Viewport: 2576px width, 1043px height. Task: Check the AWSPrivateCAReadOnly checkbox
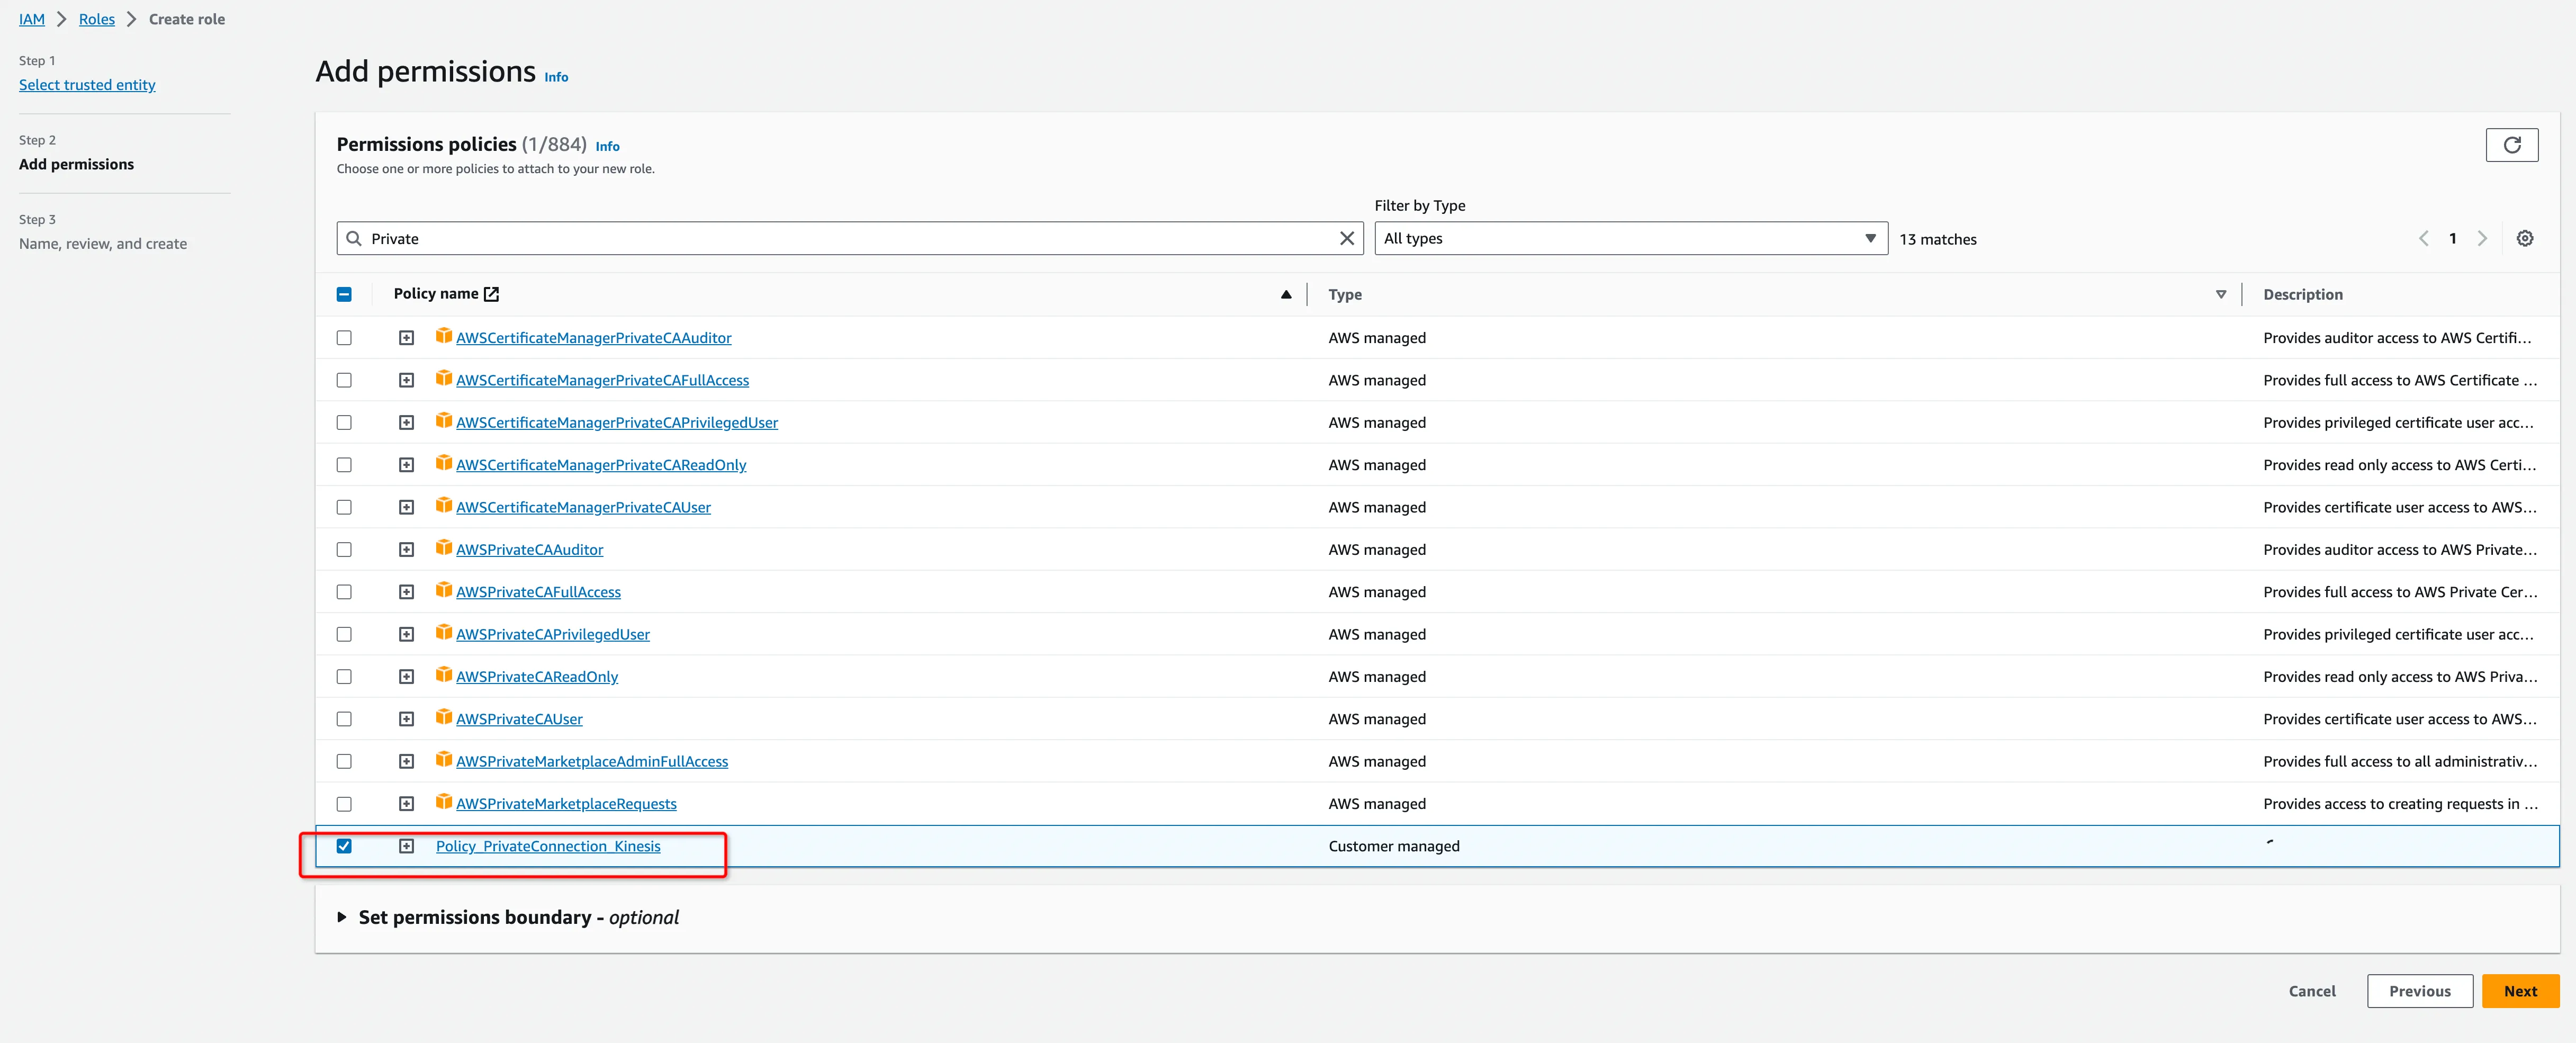(344, 677)
